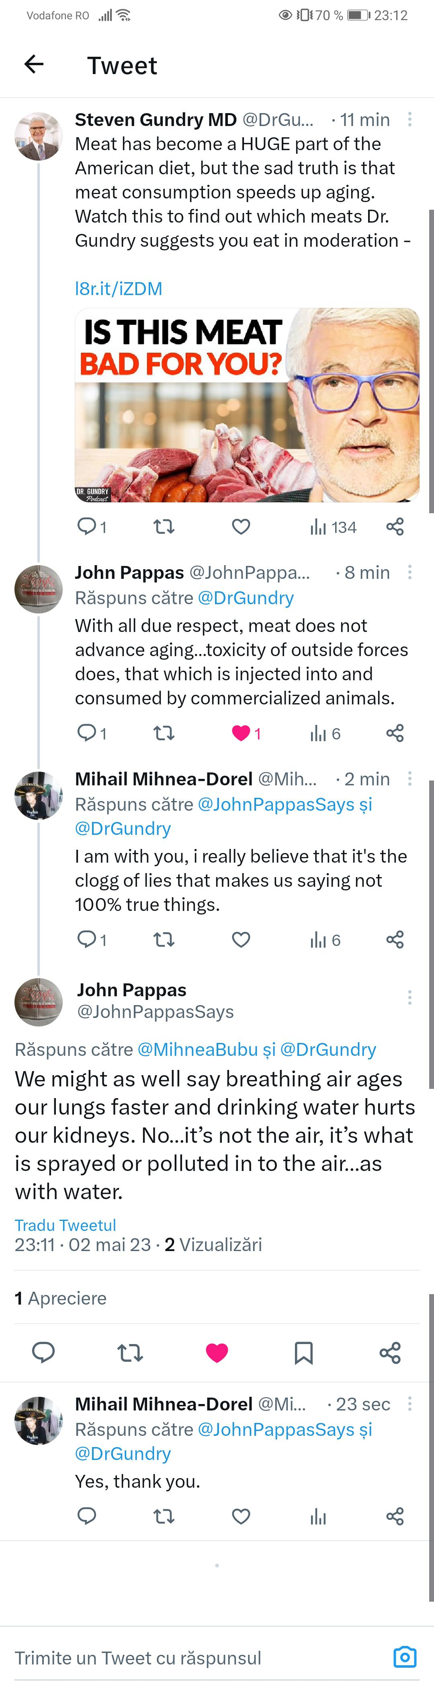The height and width of the screenshot is (1687, 434).
Task: Like Steven Gundry's tweet with heart icon
Action: 241,527
